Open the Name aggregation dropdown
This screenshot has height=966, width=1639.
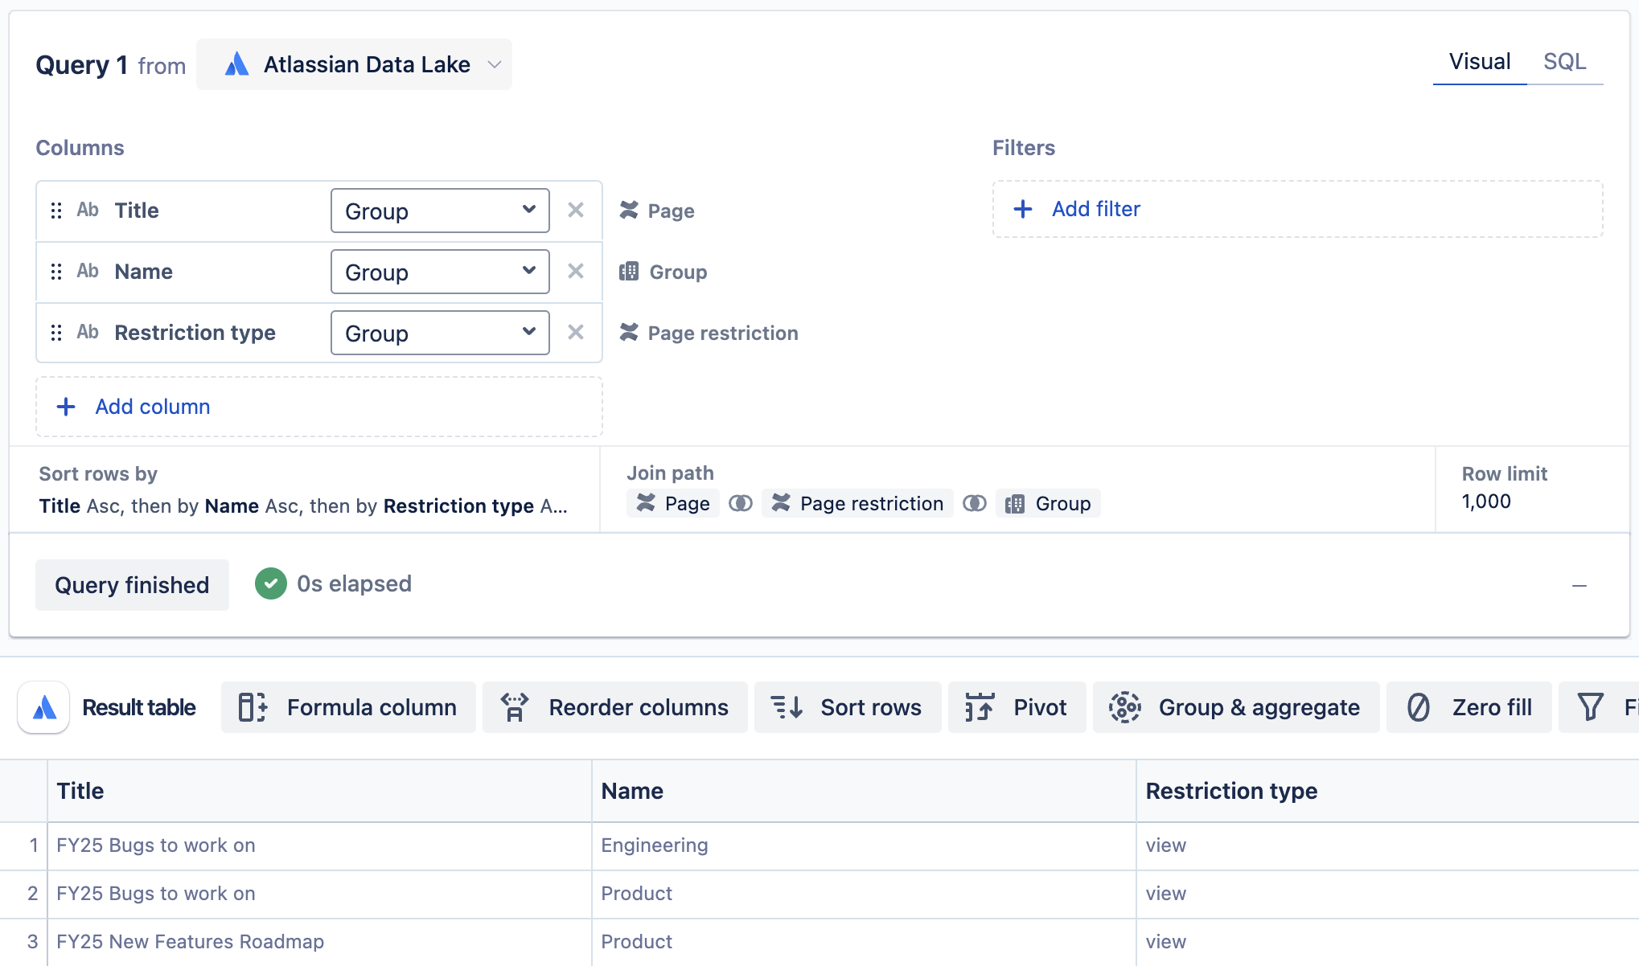(440, 272)
